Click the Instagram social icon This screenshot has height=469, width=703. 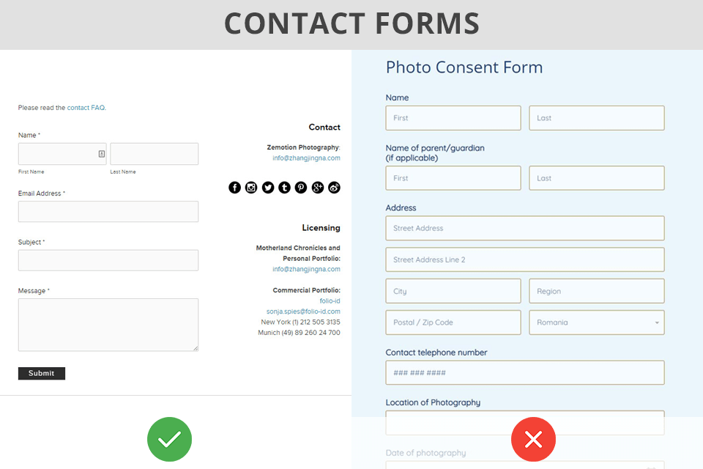tap(251, 188)
